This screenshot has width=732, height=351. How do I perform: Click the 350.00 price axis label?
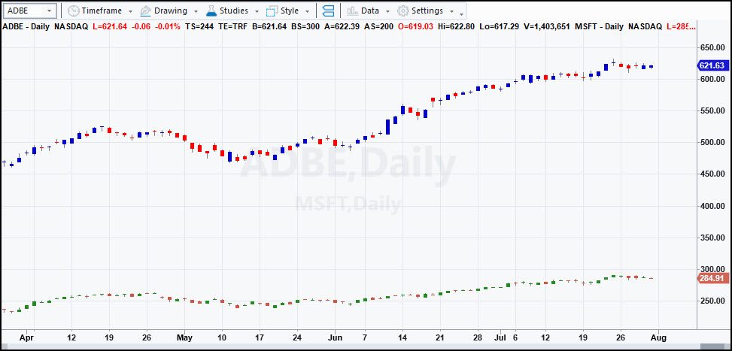tap(712, 238)
